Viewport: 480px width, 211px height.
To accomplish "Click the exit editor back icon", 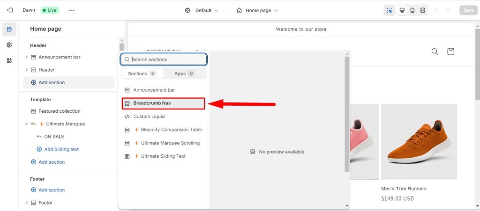I will click(x=10, y=10).
